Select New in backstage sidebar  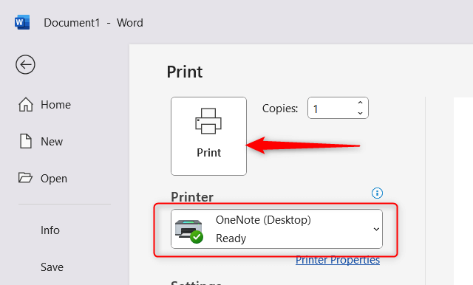52,142
